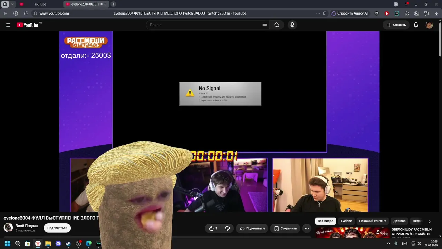442x249 pixels.
Task: Open Microsoft Edge from the taskbar
Action: pos(88,243)
